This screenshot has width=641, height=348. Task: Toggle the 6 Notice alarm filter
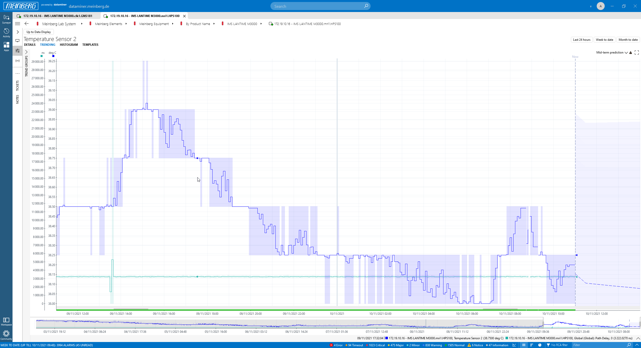(x=475, y=345)
